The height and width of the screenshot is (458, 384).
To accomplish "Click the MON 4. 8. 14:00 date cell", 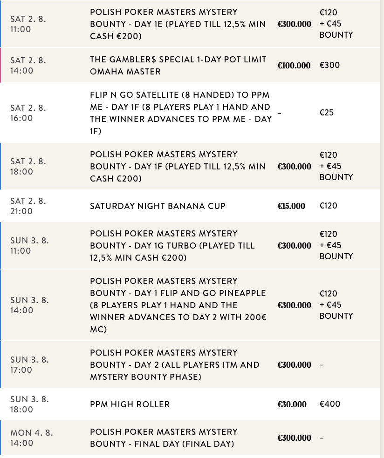I will tap(31, 438).
